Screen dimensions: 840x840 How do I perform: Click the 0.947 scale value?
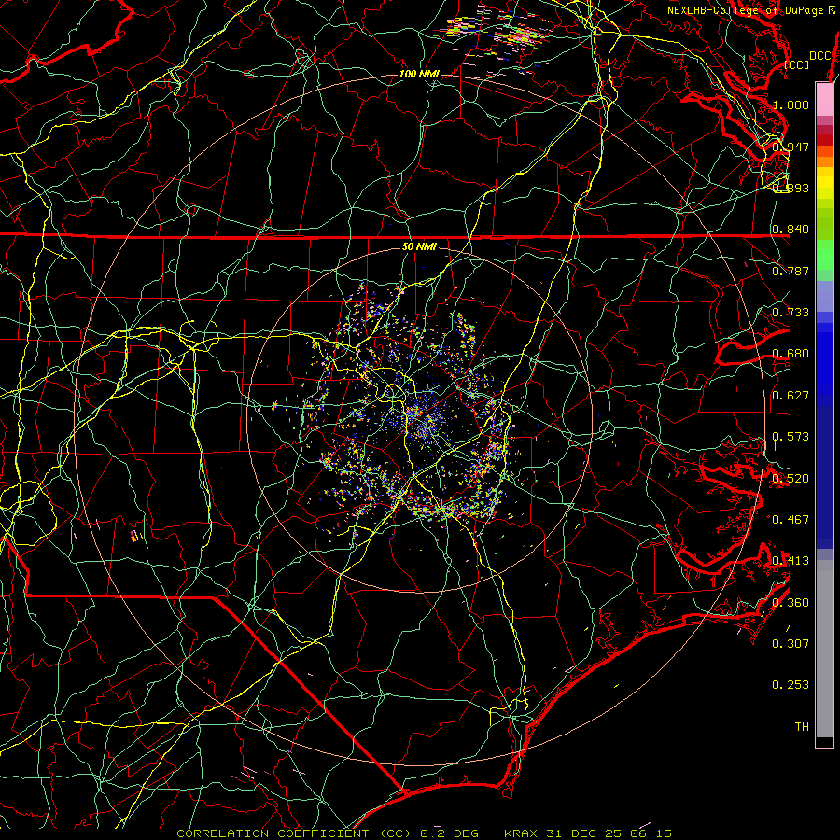(x=791, y=147)
